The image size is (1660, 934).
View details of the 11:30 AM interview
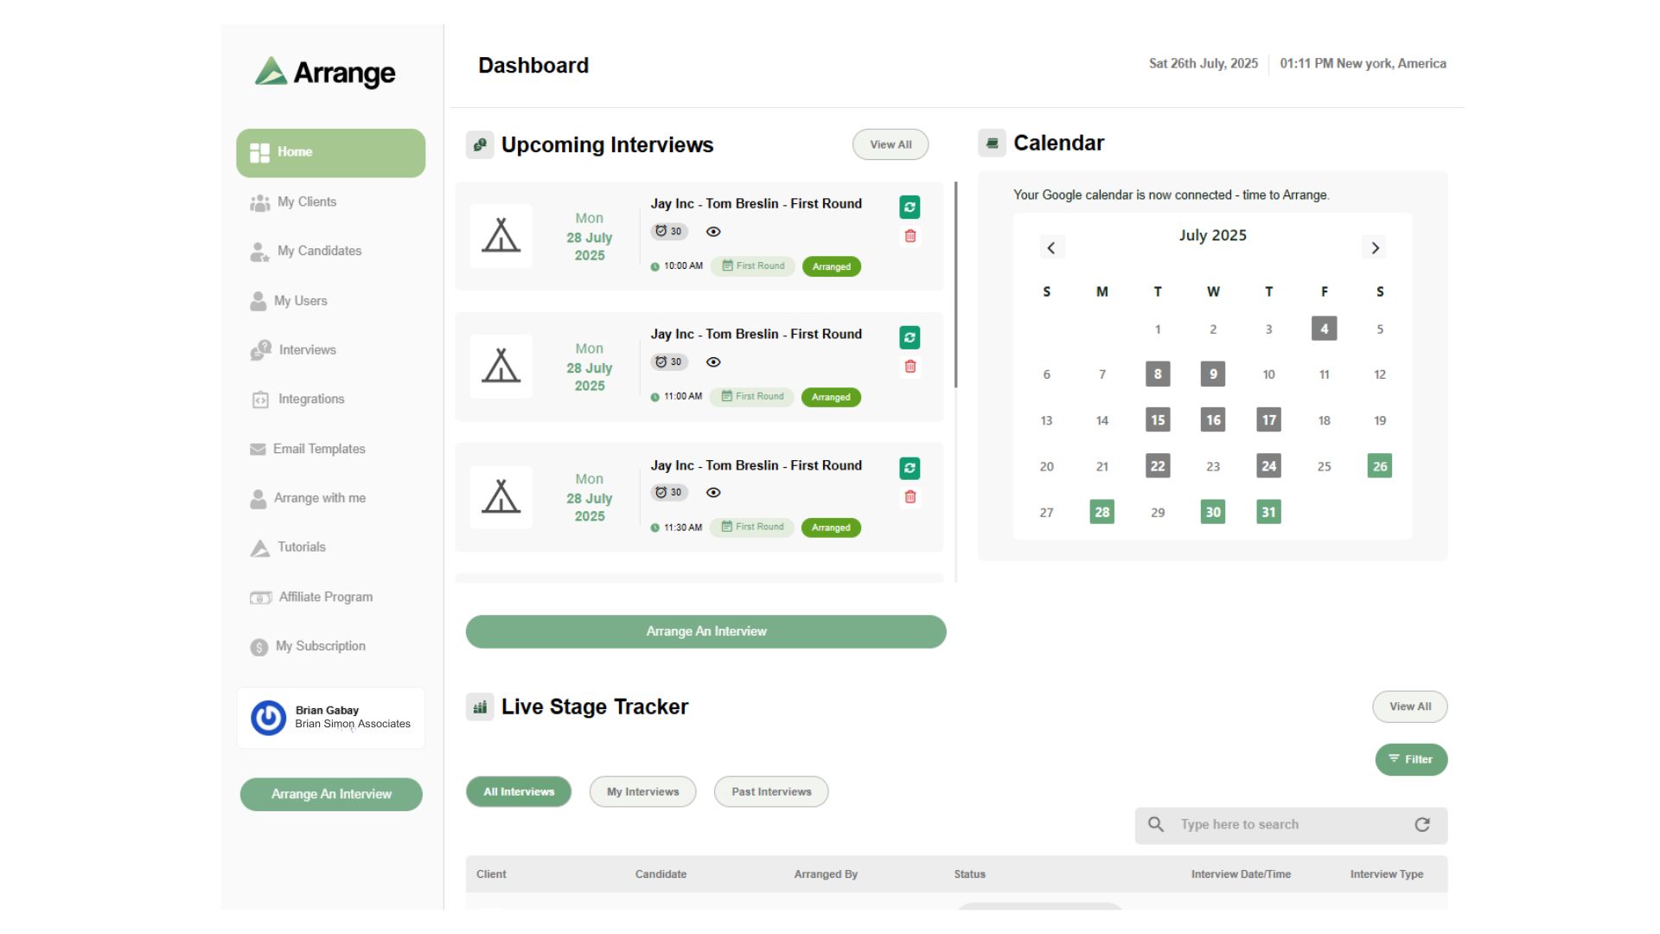[x=713, y=493]
